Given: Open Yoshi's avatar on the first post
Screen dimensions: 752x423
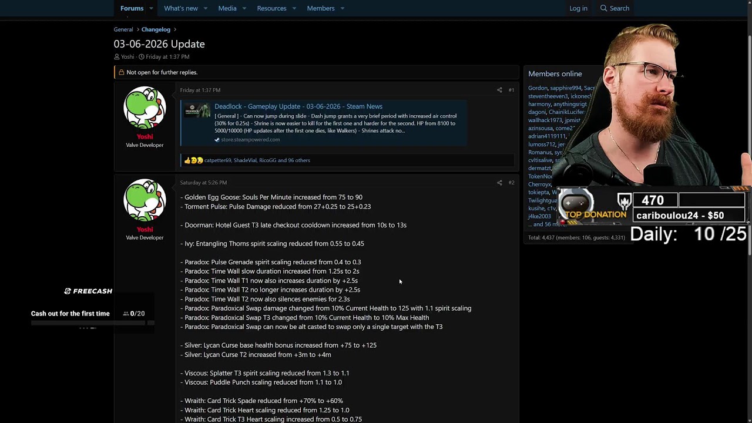Looking at the screenshot, I should [145, 108].
